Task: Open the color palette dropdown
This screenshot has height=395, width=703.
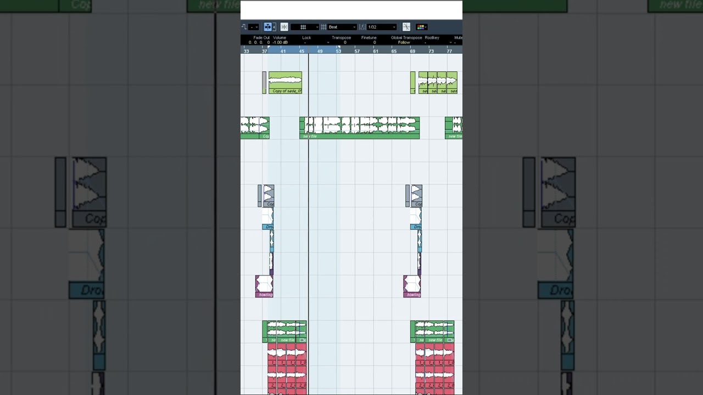Action: pyautogui.click(x=421, y=27)
